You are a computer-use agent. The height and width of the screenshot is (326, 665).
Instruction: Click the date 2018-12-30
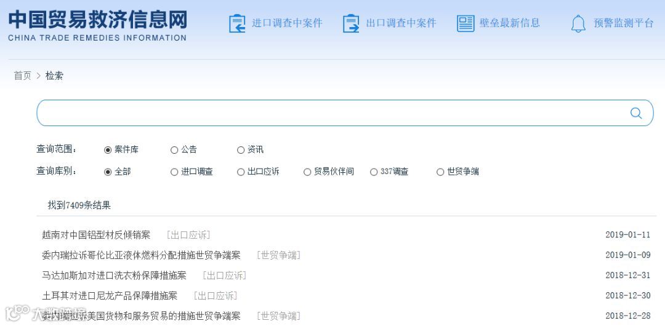(627, 296)
